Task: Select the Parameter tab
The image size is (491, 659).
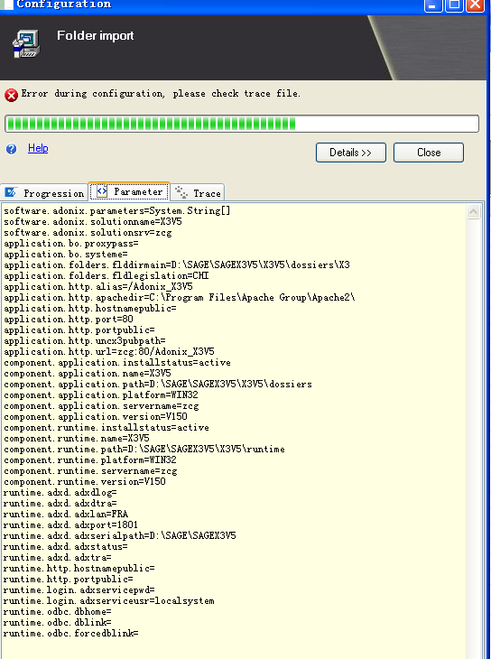Action: point(129,191)
